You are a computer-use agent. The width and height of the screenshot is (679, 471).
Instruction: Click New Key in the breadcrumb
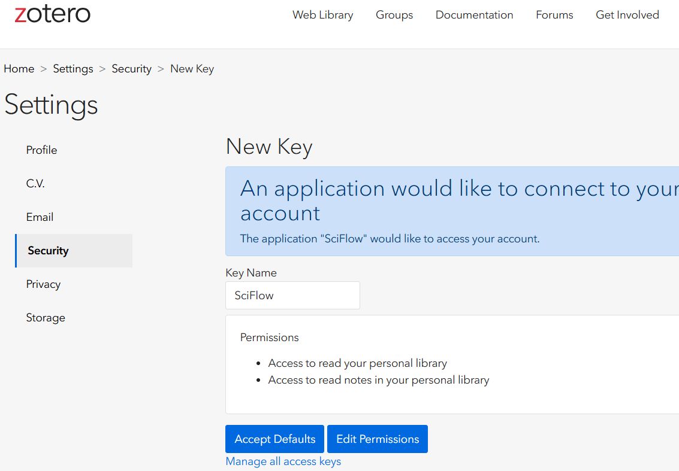tap(192, 69)
